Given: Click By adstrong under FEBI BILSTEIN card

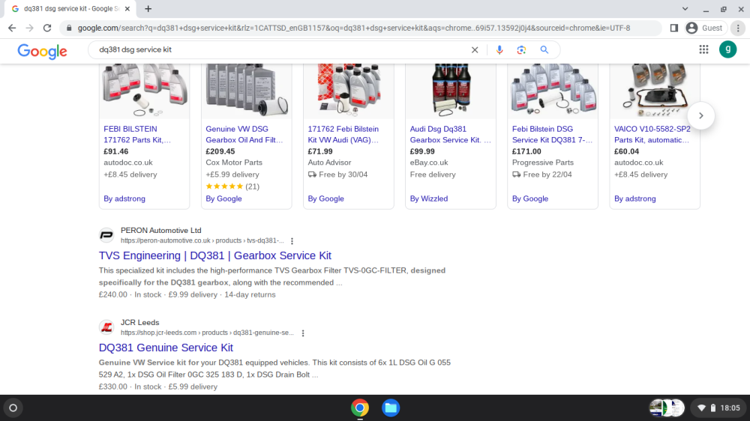Looking at the screenshot, I should [124, 199].
